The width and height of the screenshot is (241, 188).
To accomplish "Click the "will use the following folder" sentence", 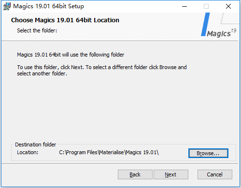I will coord(71,55).
